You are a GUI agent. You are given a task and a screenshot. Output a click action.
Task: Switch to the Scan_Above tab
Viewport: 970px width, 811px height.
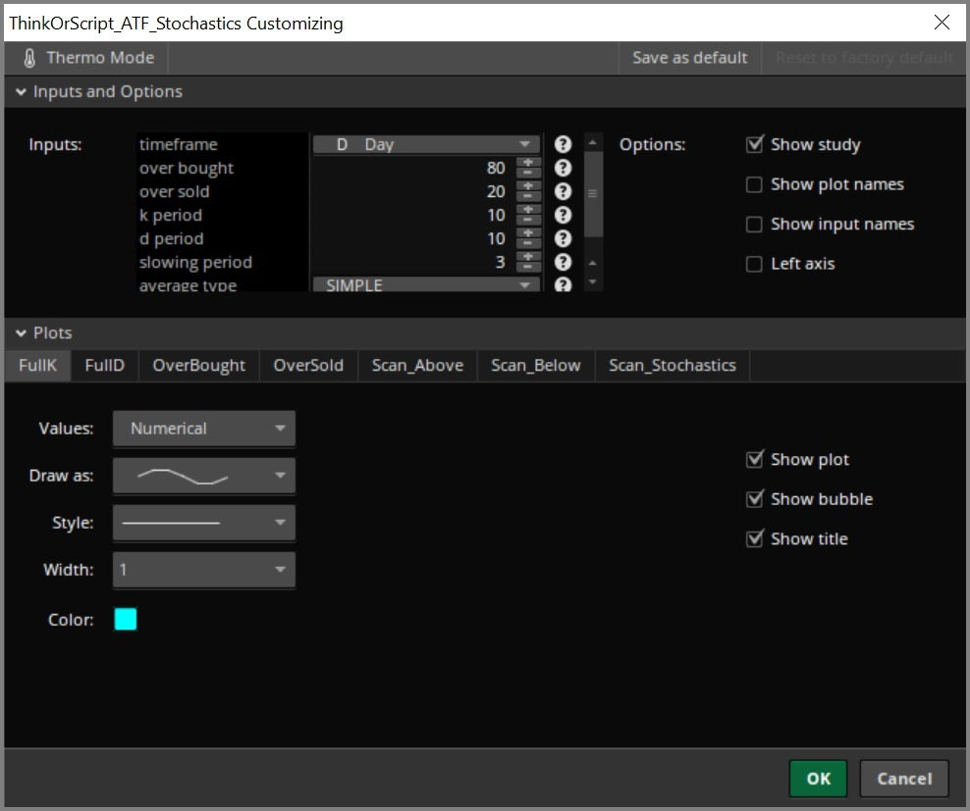pyautogui.click(x=417, y=366)
